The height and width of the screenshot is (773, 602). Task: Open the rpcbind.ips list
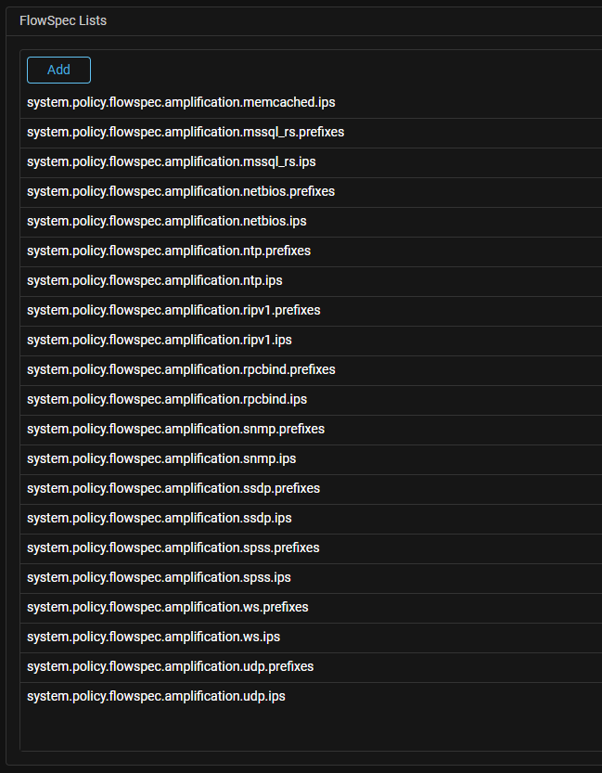167,399
